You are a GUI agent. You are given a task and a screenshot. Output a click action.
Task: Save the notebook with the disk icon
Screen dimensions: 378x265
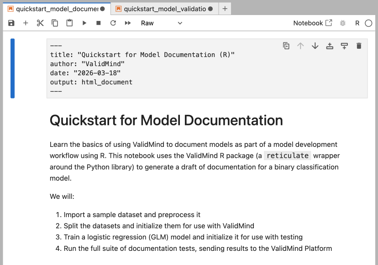(x=11, y=23)
